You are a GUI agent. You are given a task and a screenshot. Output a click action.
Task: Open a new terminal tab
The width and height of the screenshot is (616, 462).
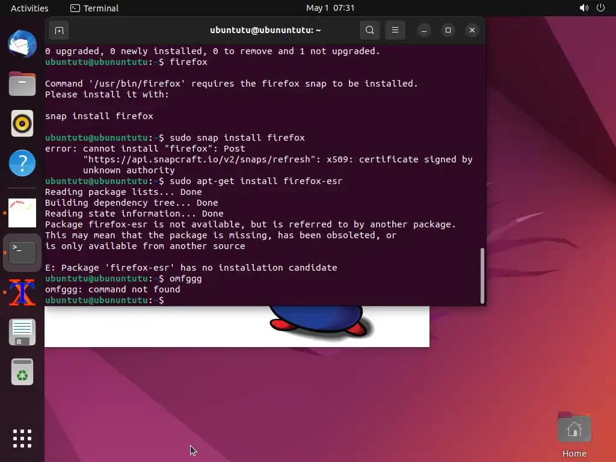[59, 30]
